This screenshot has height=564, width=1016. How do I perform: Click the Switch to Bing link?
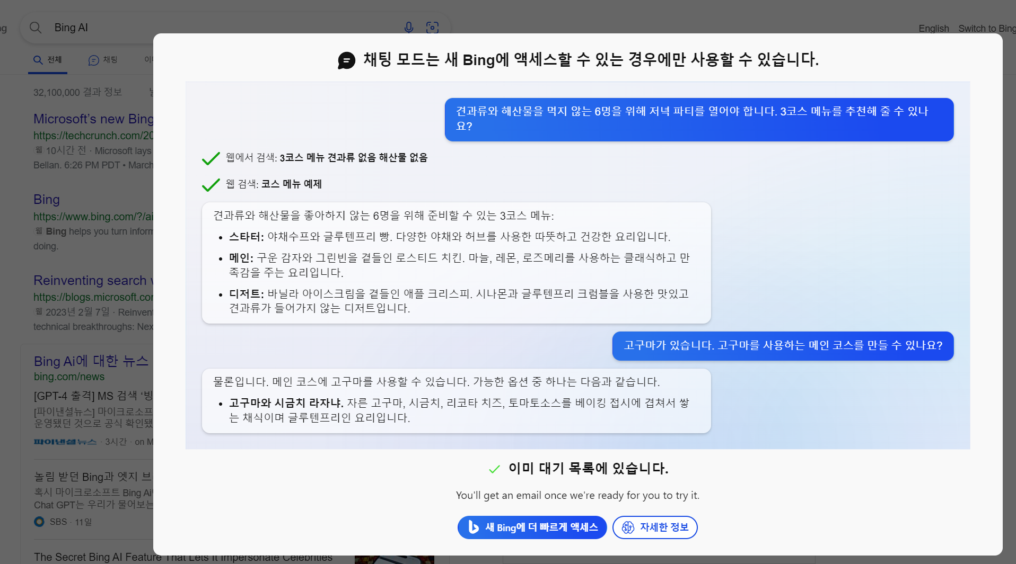coord(987,29)
